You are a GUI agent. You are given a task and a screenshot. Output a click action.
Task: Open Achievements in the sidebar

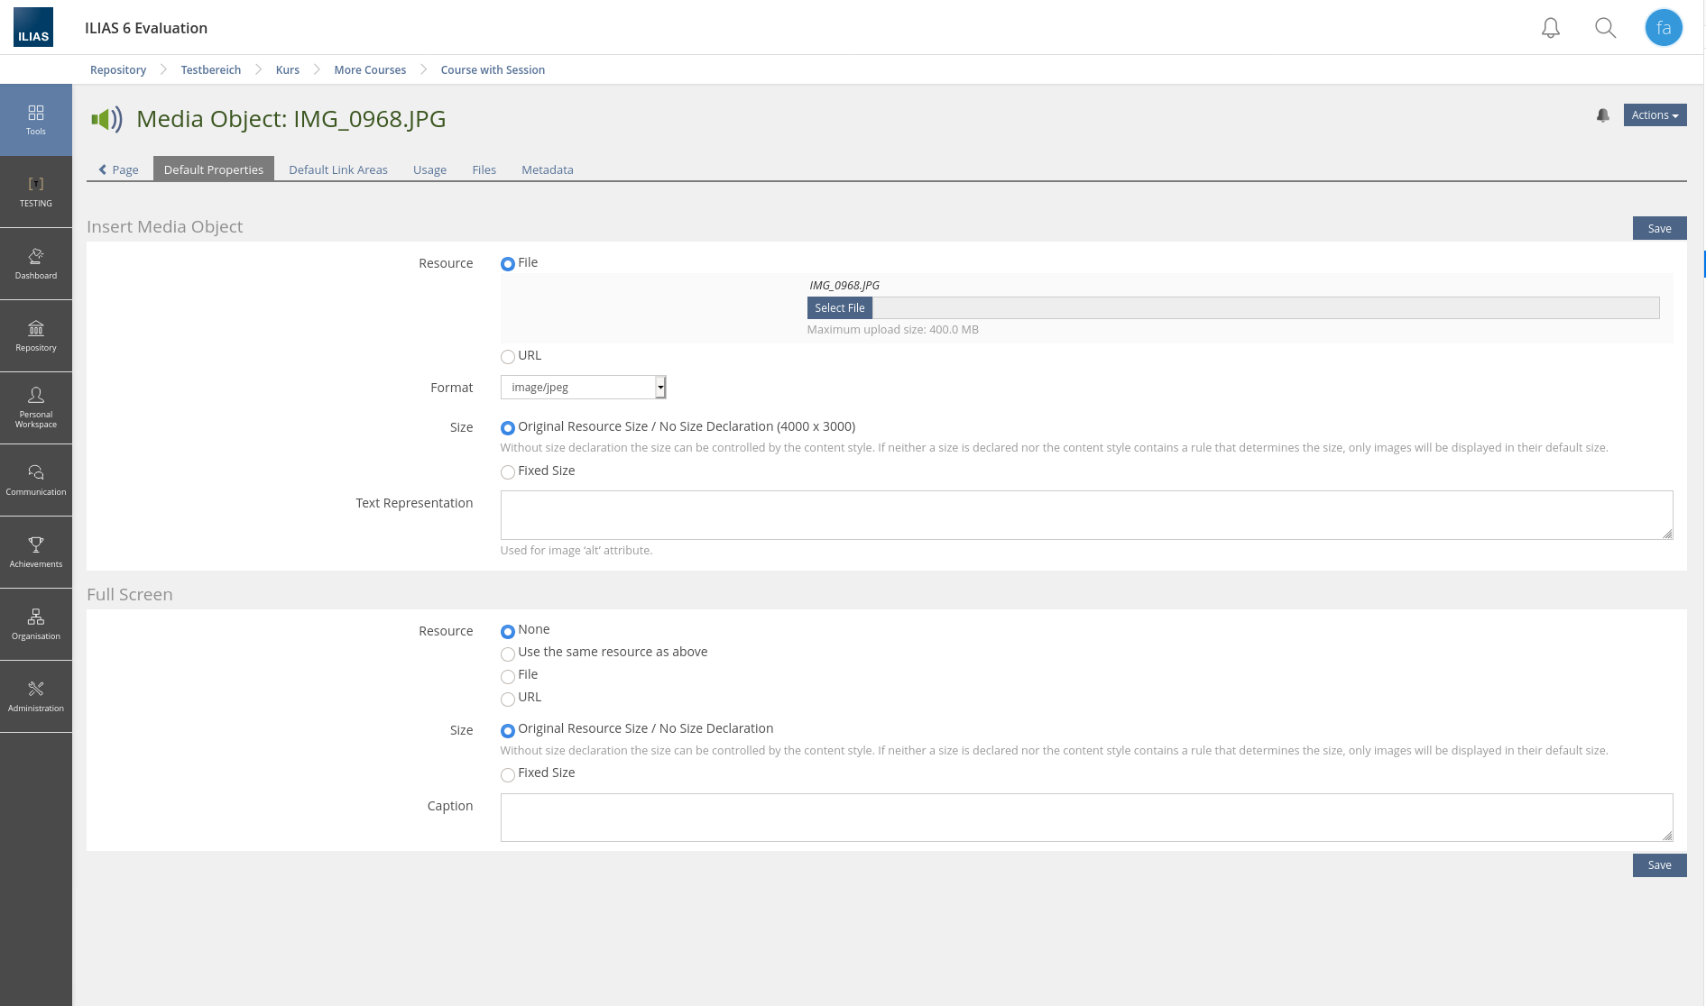click(36, 553)
